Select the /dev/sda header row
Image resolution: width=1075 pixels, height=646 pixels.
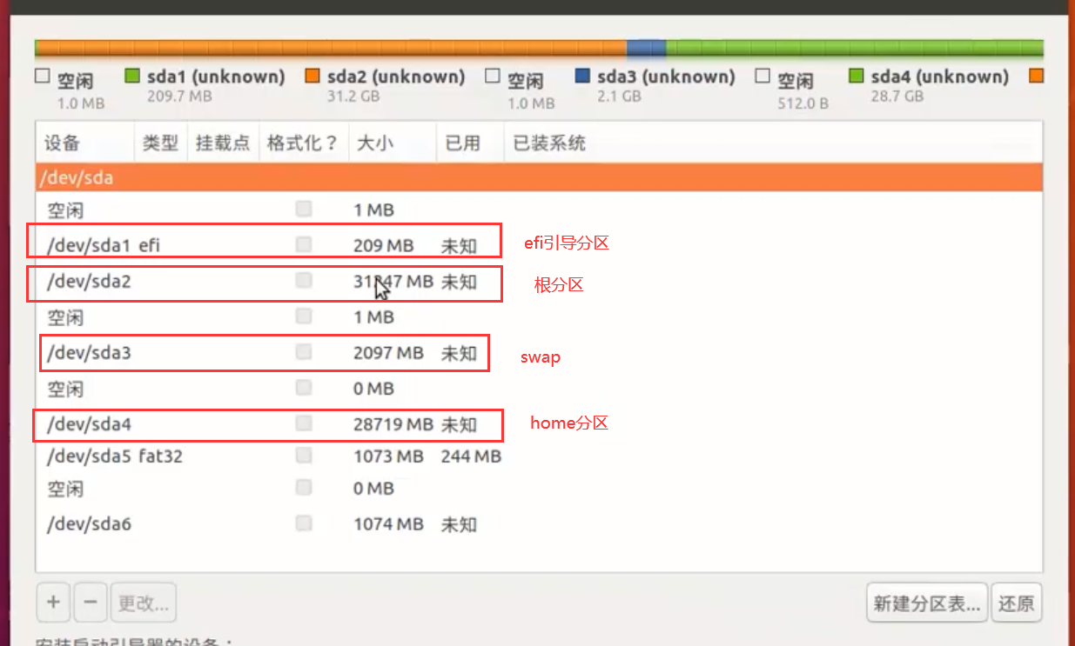538,177
